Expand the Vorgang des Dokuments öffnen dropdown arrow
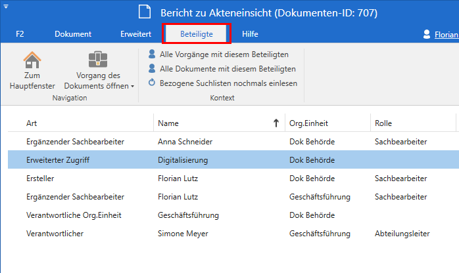 [x=132, y=86]
